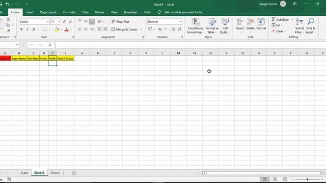
Task: Click AutoSum button
Action: coord(280,19)
